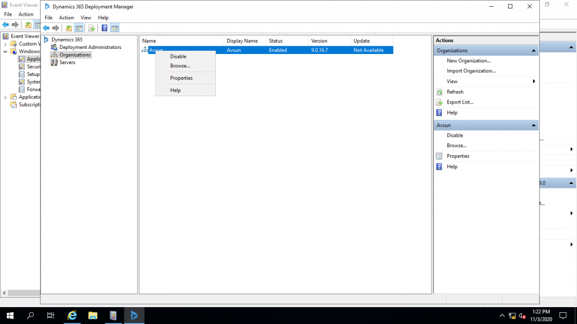Expand the View submenu arrow in Actions
This screenshot has height=324, width=577.
533,82
